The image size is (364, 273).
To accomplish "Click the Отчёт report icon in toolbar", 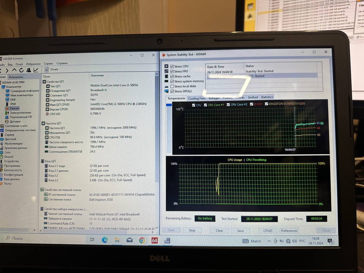I will tap(47, 69).
